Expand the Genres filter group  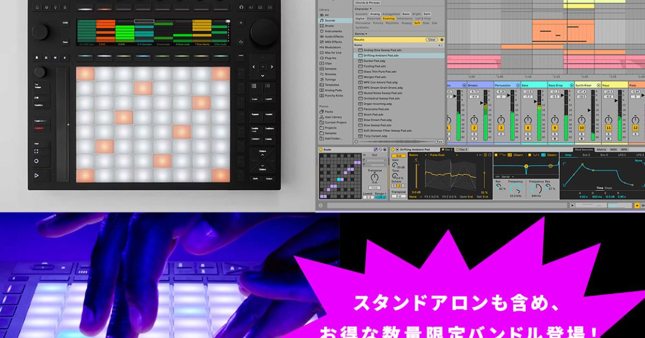[361, 33]
